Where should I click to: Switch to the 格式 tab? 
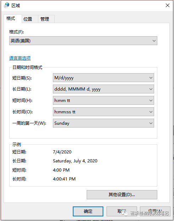coord(12,18)
